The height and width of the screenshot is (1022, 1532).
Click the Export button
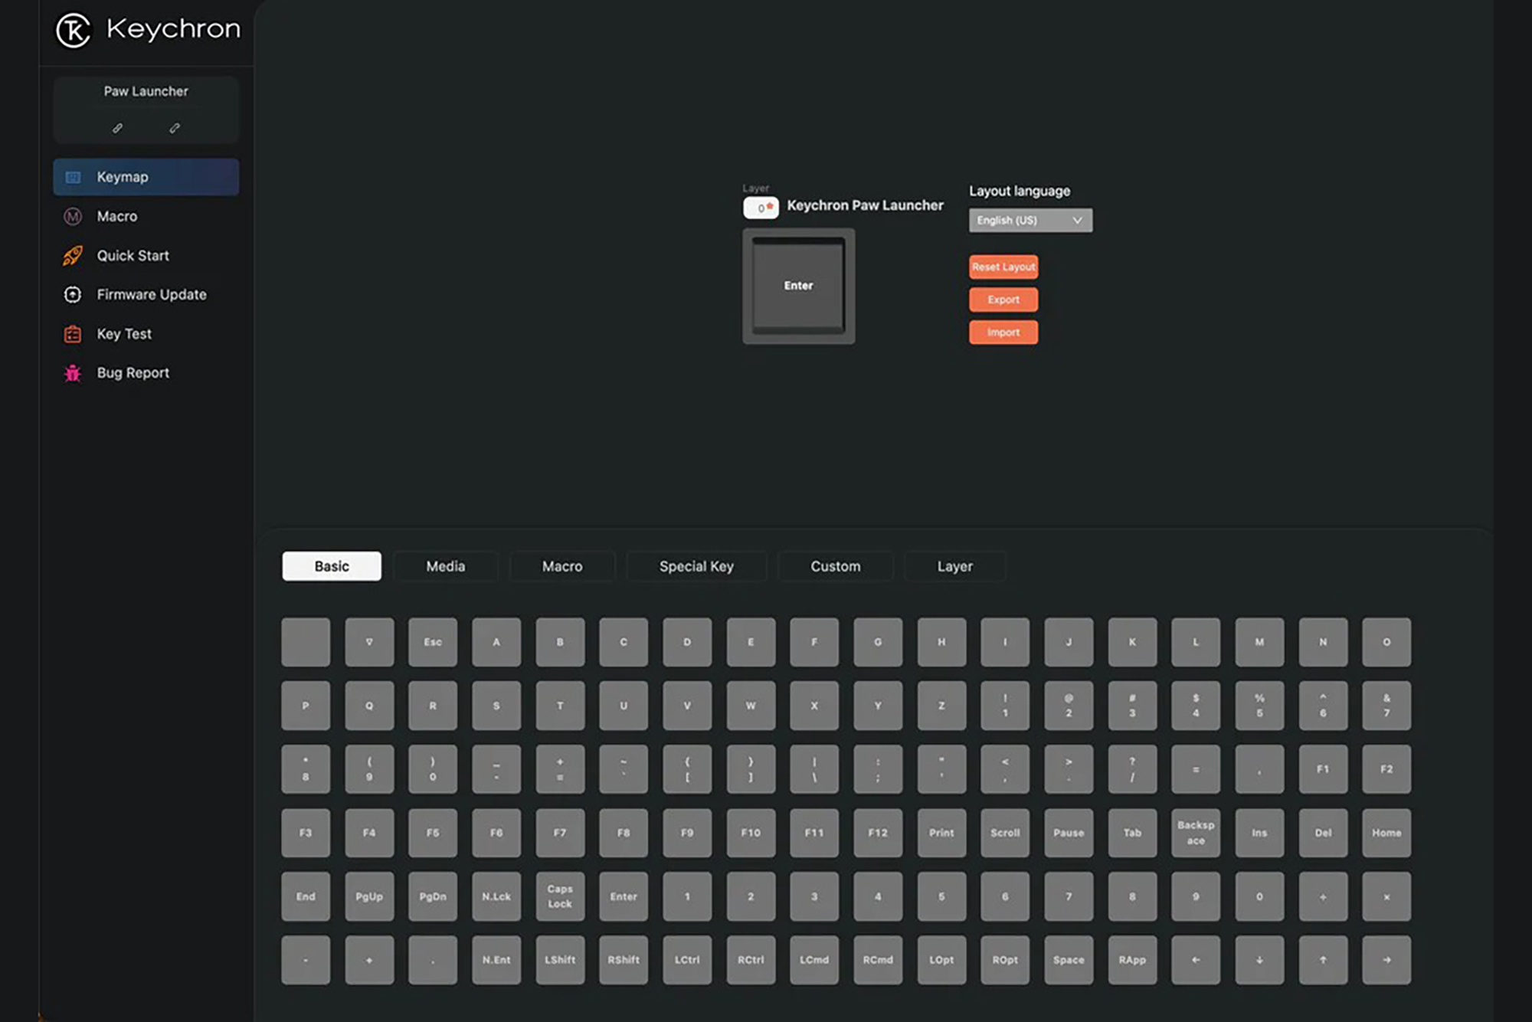pyautogui.click(x=1003, y=300)
